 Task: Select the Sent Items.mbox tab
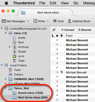[x=45, y=12]
